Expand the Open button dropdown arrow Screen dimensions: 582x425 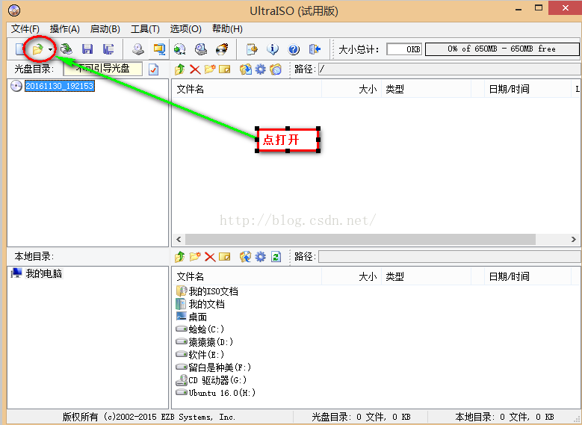50,49
